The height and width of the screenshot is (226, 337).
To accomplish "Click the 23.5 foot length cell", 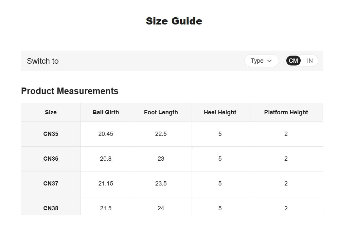I will pos(161,184).
